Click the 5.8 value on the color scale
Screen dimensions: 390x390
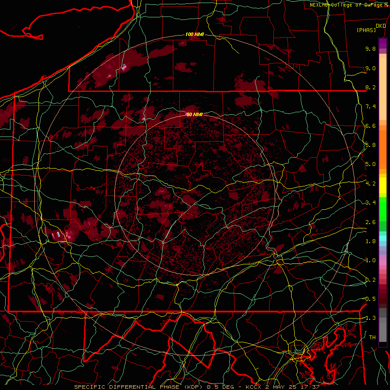click(x=370, y=145)
